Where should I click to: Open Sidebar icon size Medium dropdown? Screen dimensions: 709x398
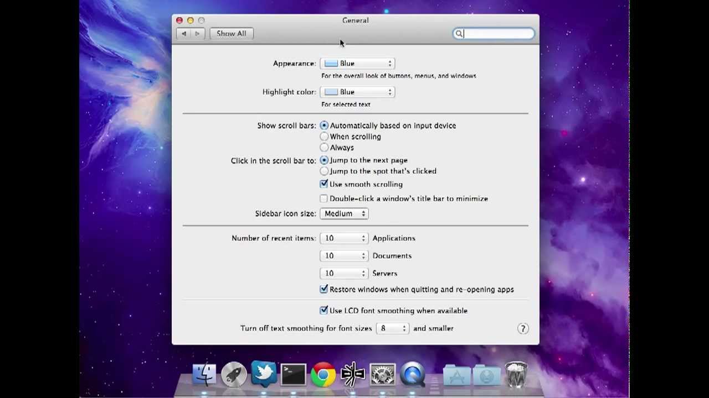pos(344,213)
